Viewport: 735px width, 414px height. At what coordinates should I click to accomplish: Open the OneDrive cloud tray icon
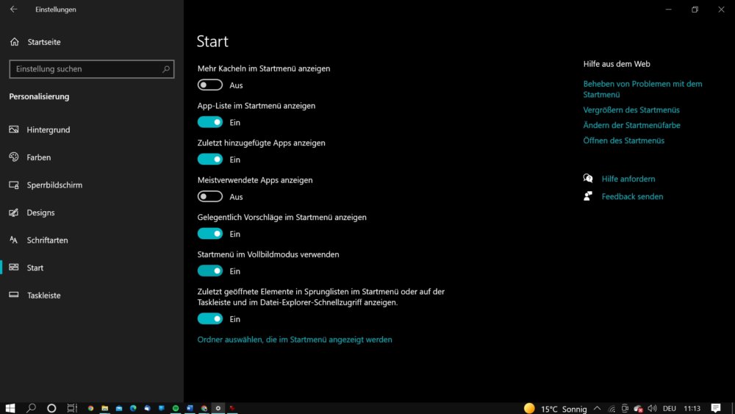coord(638,409)
